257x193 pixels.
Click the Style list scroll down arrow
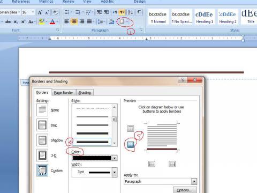point(115,143)
